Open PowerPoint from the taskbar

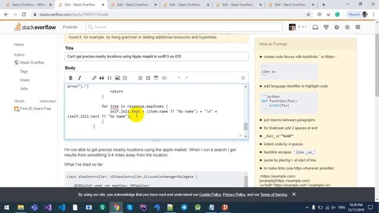pyautogui.click(x=225, y=208)
